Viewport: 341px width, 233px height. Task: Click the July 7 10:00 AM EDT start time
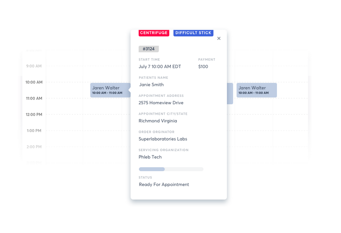(160, 67)
